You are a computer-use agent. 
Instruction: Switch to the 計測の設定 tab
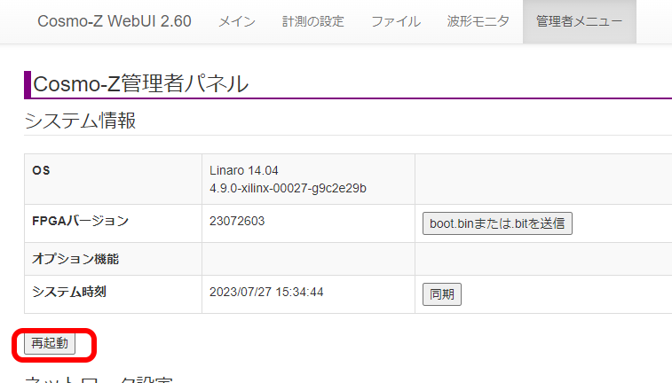[312, 21]
